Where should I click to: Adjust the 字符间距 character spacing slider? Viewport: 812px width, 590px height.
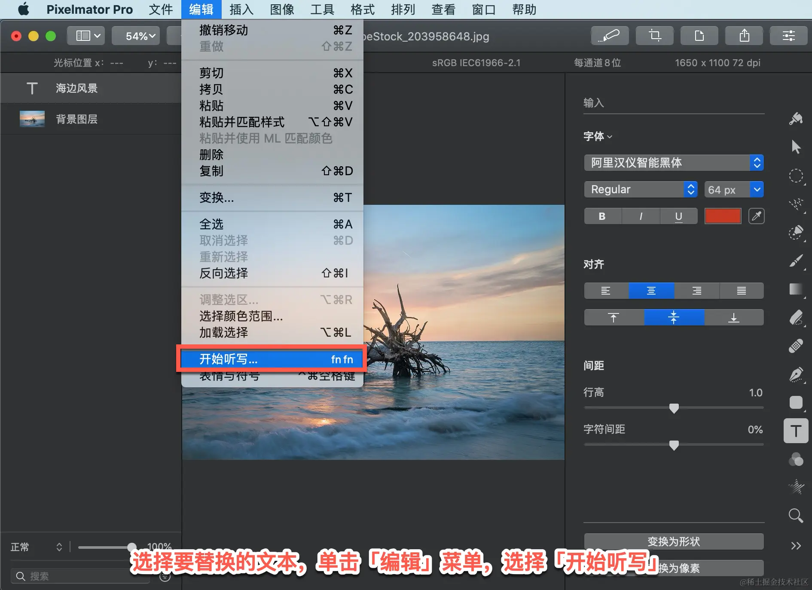coord(674,445)
